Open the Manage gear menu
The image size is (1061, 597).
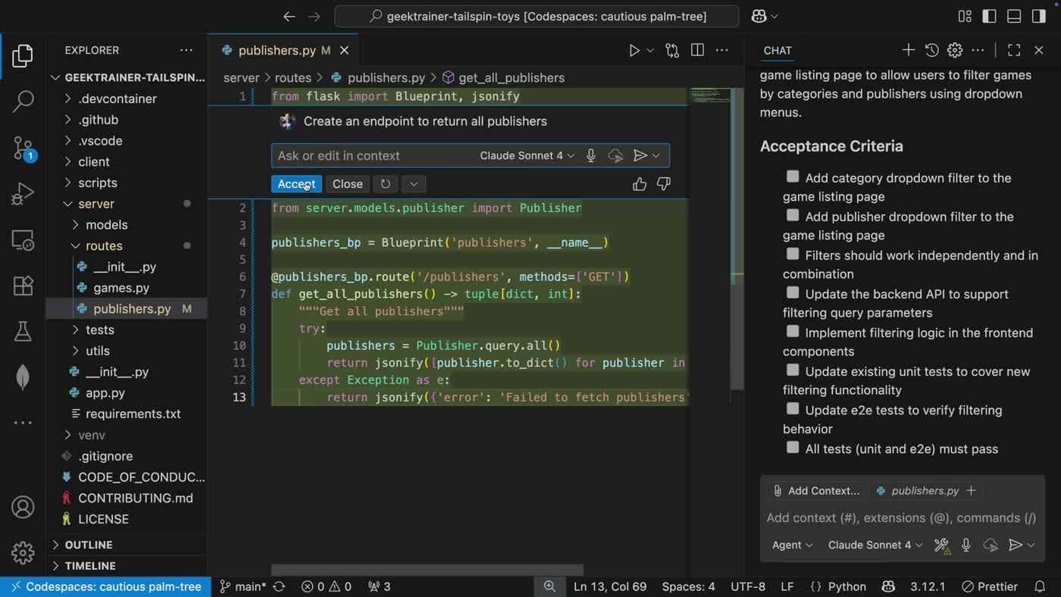click(x=23, y=552)
